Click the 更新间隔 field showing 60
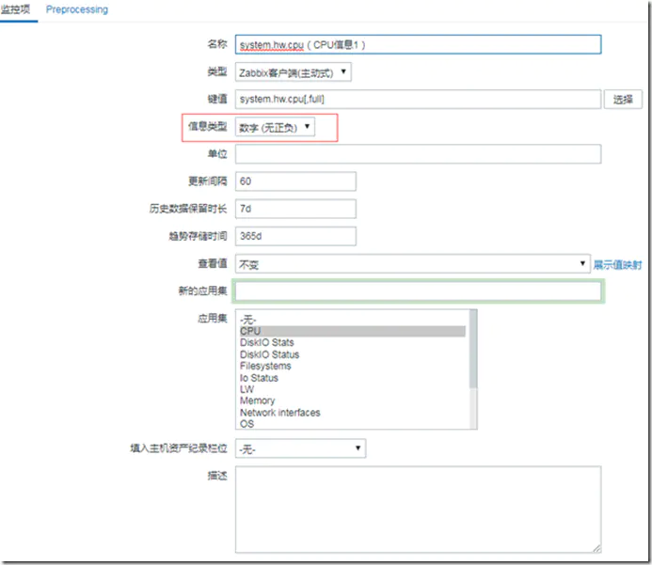652x565 pixels. pyautogui.click(x=295, y=181)
